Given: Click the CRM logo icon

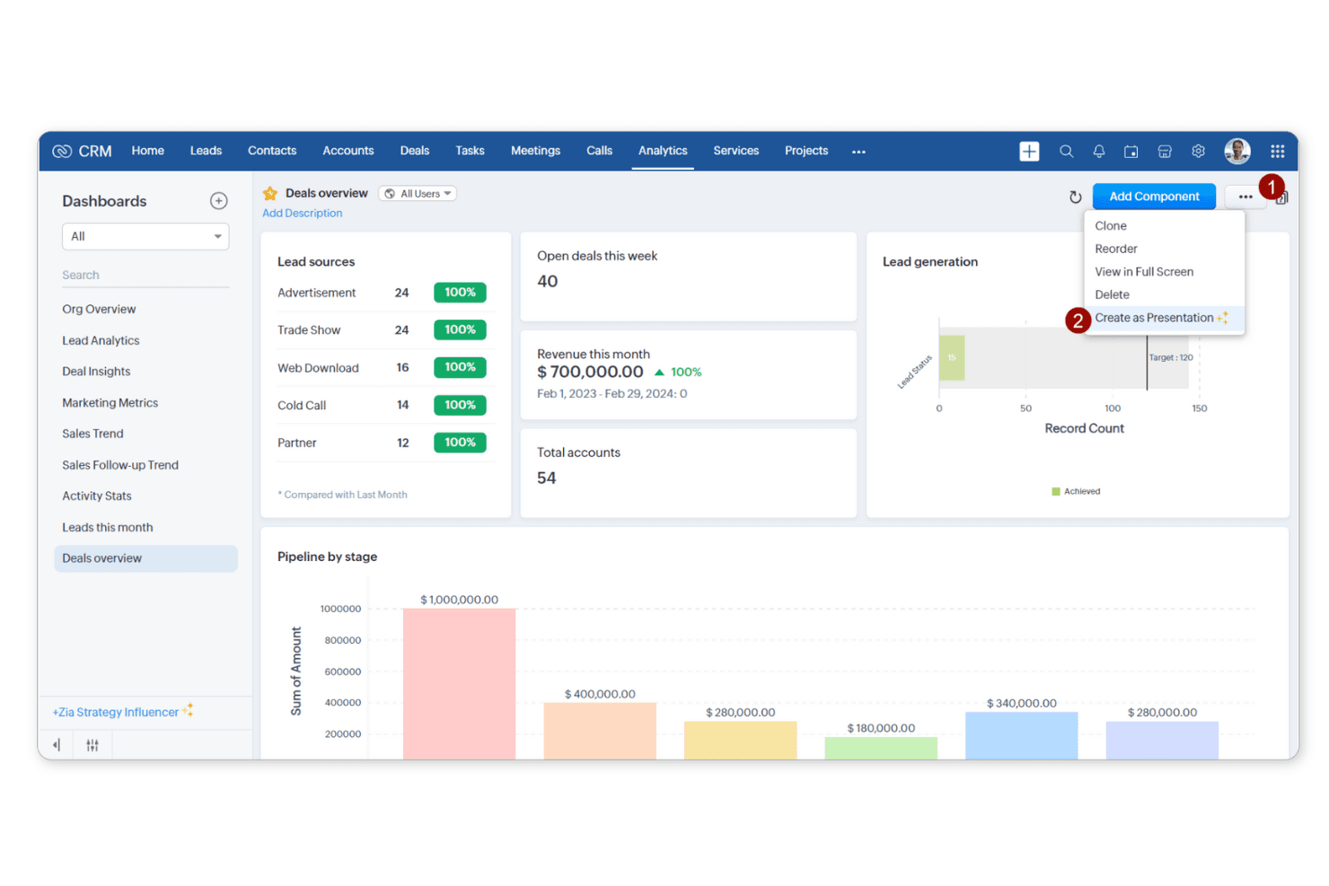Looking at the screenshot, I should pos(62,151).
